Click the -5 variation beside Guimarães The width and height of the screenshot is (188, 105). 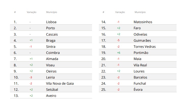tap(118, 40)
